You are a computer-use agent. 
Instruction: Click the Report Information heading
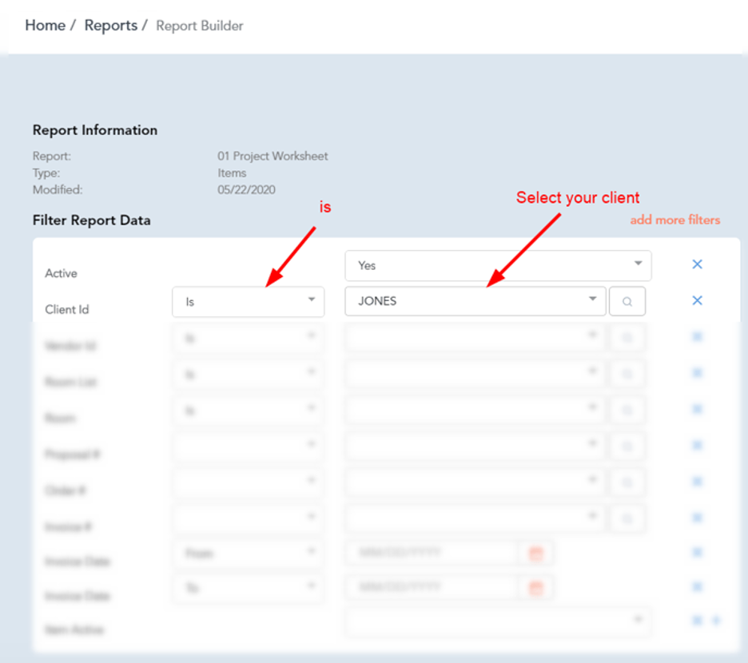pyautogui.click(x=95, y=130)
